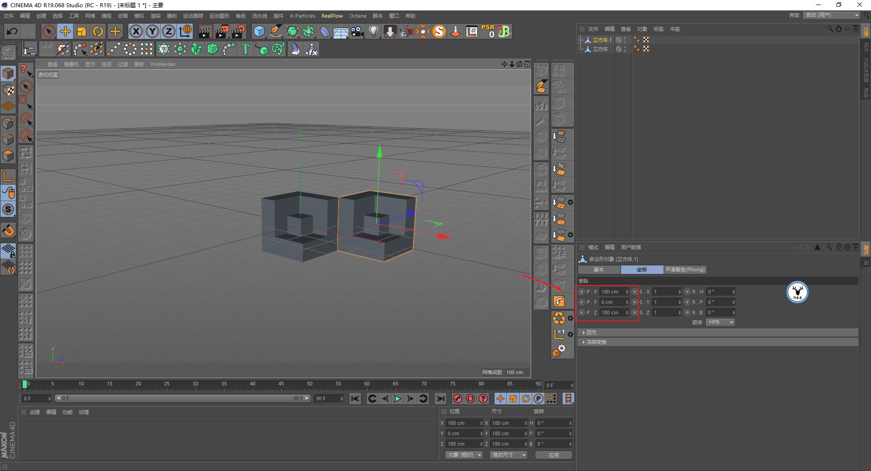Switch to the 平滑着色(Phong) tab
Image resolution: width=871 pixels, height=471 pixels.
tap(685, 269)
